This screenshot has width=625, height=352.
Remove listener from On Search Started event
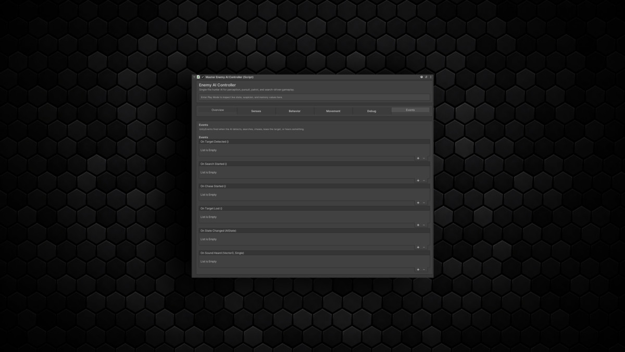(424, 181)
